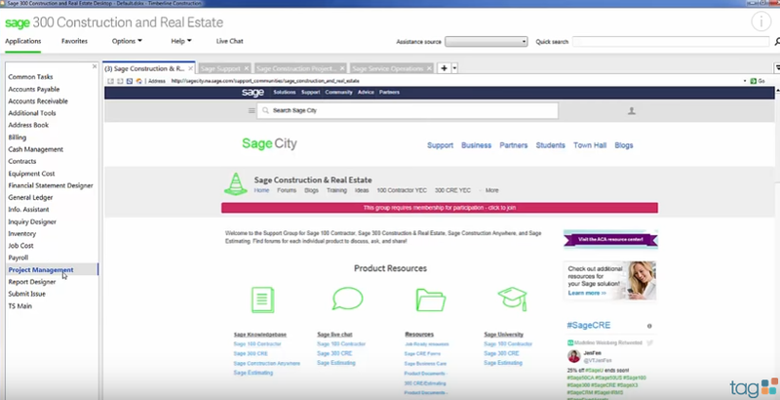Add a new tab with plus button
The image size is (780, 400).
[445, 68]
